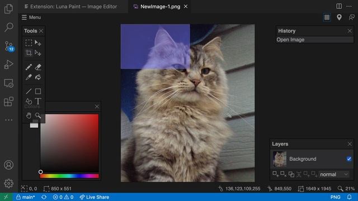Screen dimensions: 358x201
Task: Click the 21% zoom level status
Action: 346,189
